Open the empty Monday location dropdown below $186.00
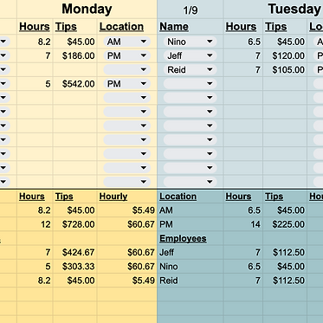 [127, 69]
